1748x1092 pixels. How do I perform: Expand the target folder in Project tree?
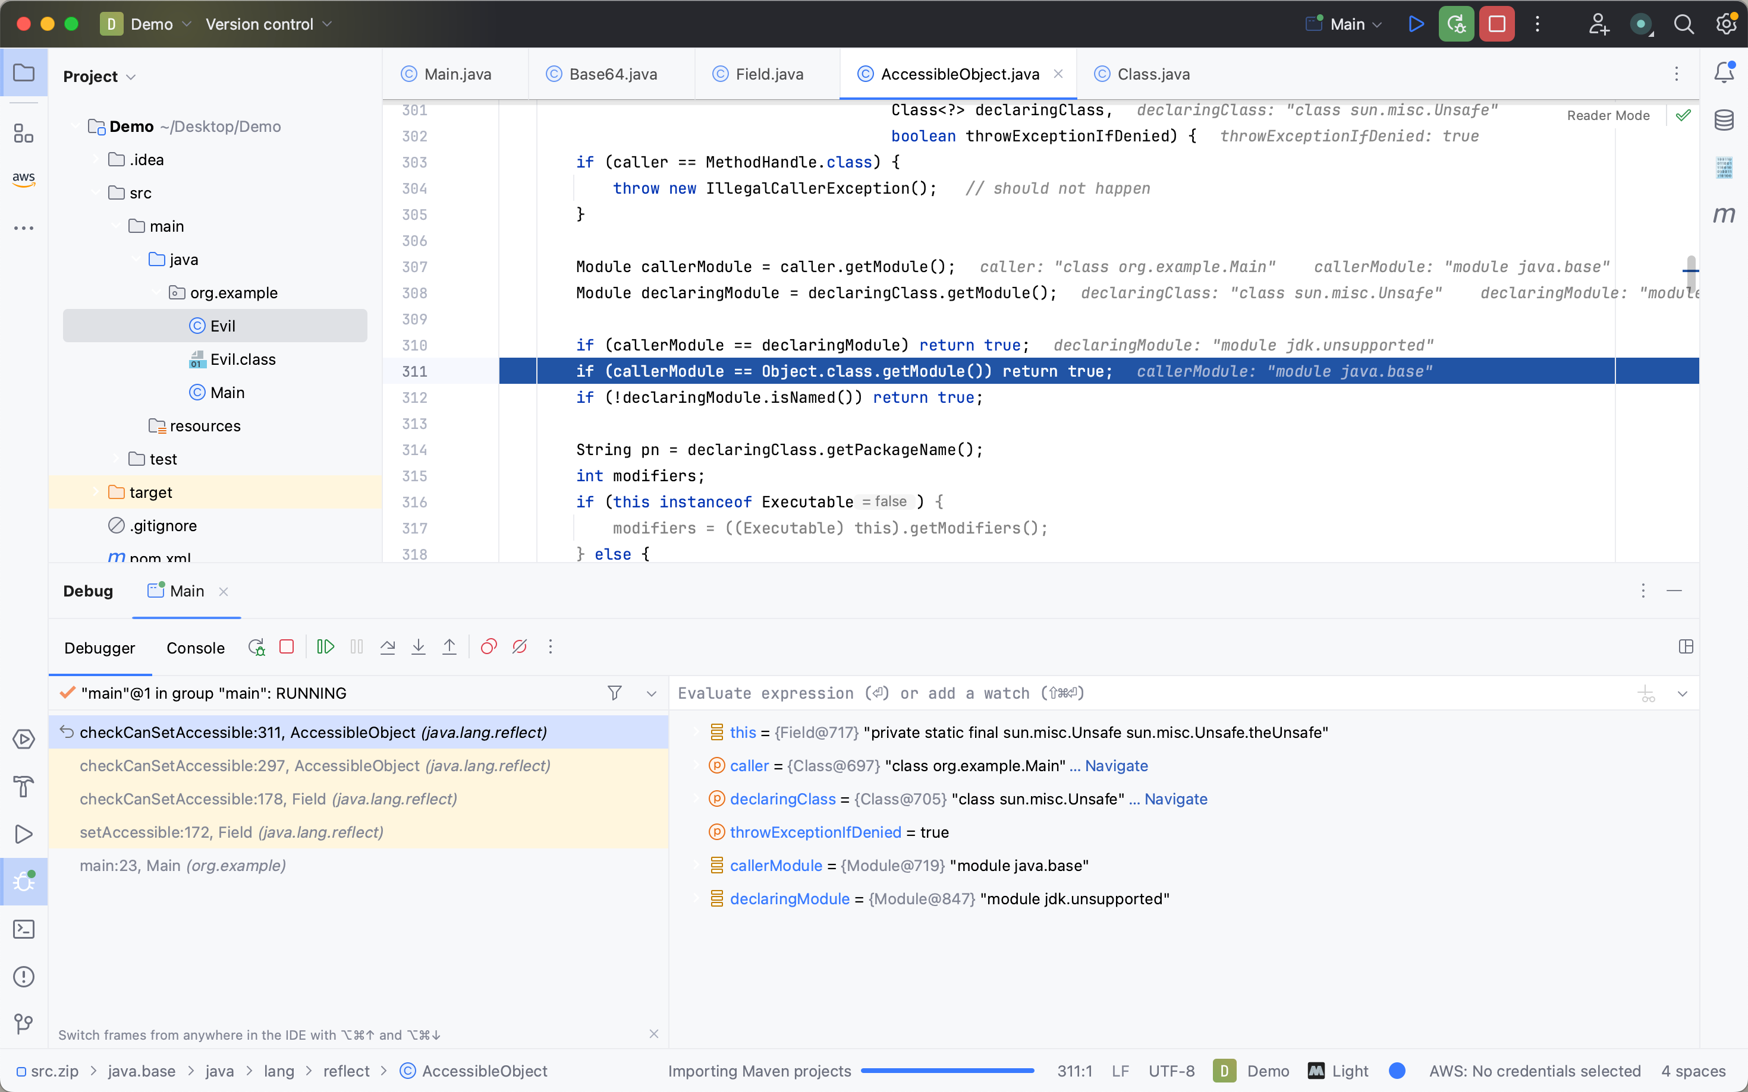click(95, 493)
